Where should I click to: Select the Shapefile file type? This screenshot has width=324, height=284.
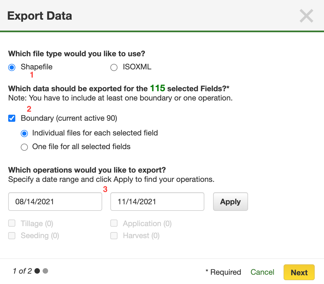(x=12, y=67)
